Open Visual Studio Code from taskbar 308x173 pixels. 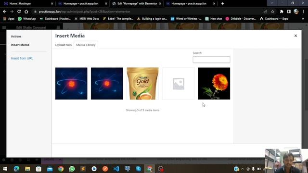(x=116, y=169)
